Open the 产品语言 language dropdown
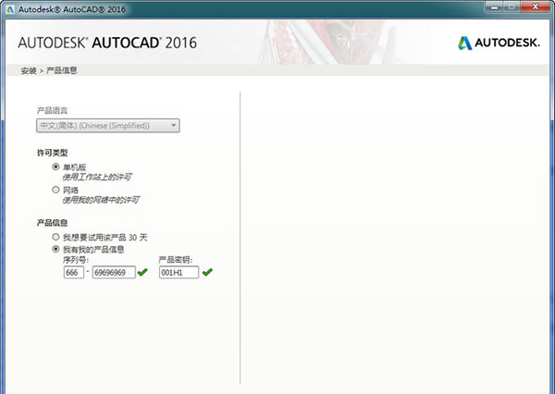The image size is (555, 394). click(108, 126)
